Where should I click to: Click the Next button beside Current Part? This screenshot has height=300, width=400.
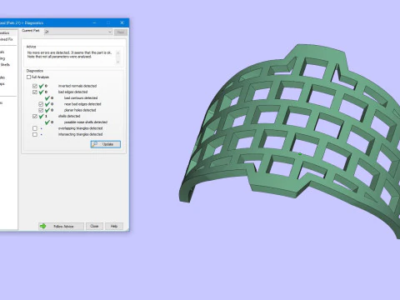coord(121,32)
